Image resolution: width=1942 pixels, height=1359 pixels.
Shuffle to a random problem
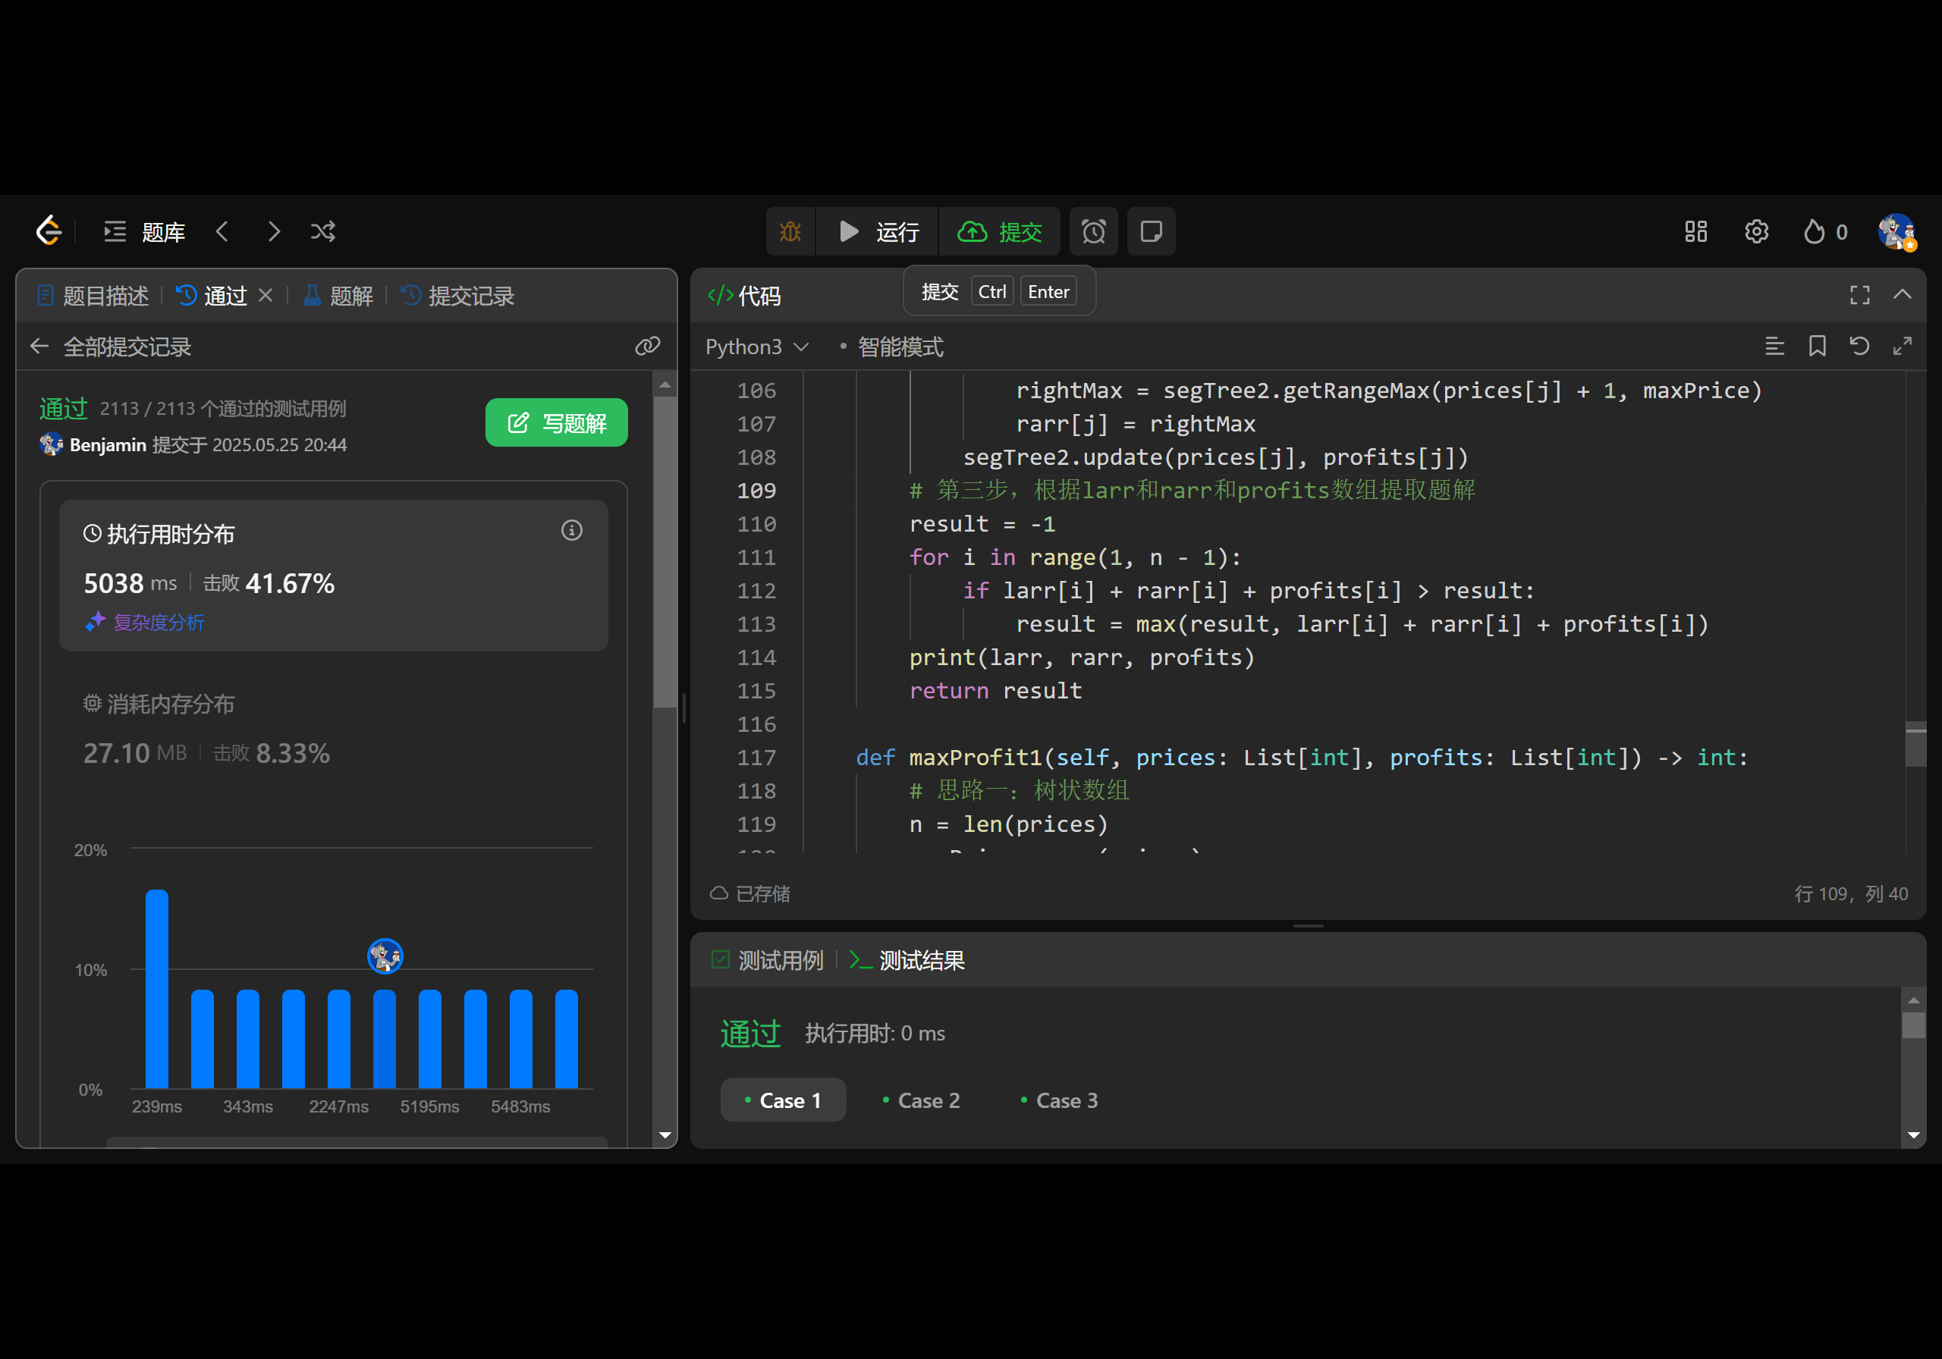click(x=323, y=232)
